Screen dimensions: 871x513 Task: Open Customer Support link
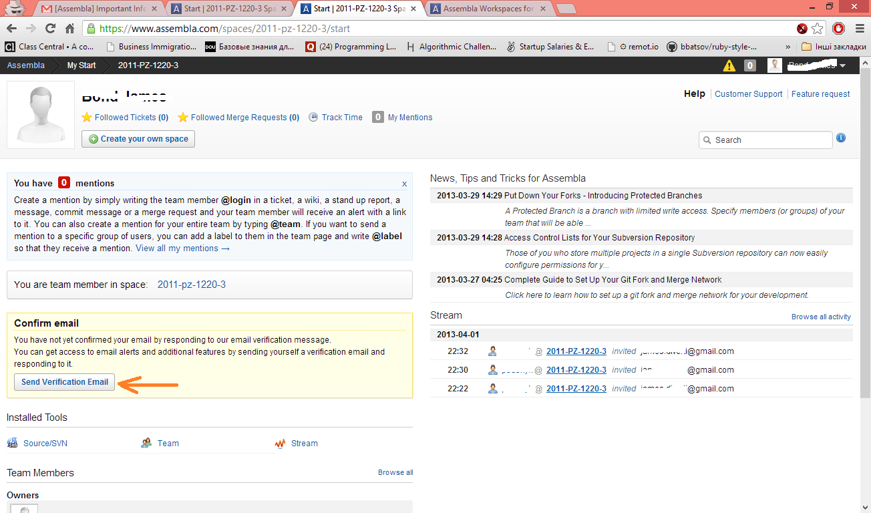[748, 94]
